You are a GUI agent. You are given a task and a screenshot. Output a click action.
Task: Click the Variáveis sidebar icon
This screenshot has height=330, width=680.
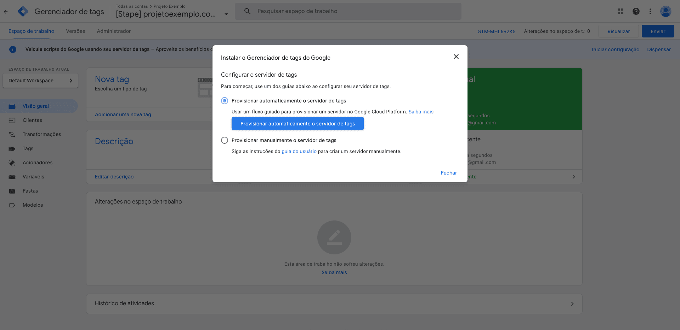tap(12, 177)
